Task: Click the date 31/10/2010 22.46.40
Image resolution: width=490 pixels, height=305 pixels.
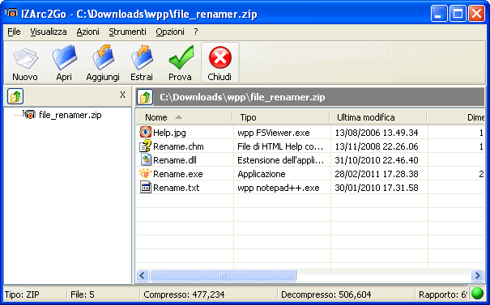Action: tap(377, 160)
